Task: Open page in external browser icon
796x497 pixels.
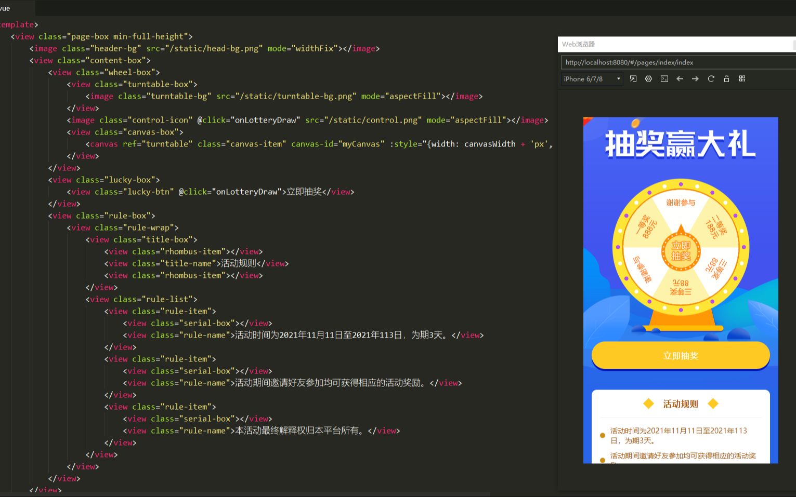Action: click(633, 79)
